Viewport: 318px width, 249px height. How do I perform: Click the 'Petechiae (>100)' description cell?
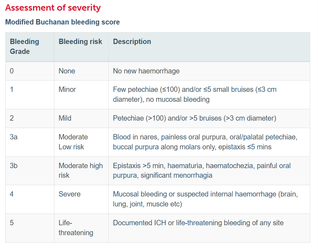[209, 118]
